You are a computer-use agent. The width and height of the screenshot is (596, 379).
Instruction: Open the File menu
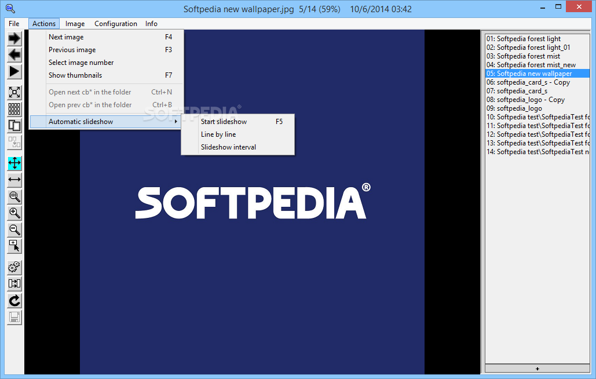click(14, 24)
